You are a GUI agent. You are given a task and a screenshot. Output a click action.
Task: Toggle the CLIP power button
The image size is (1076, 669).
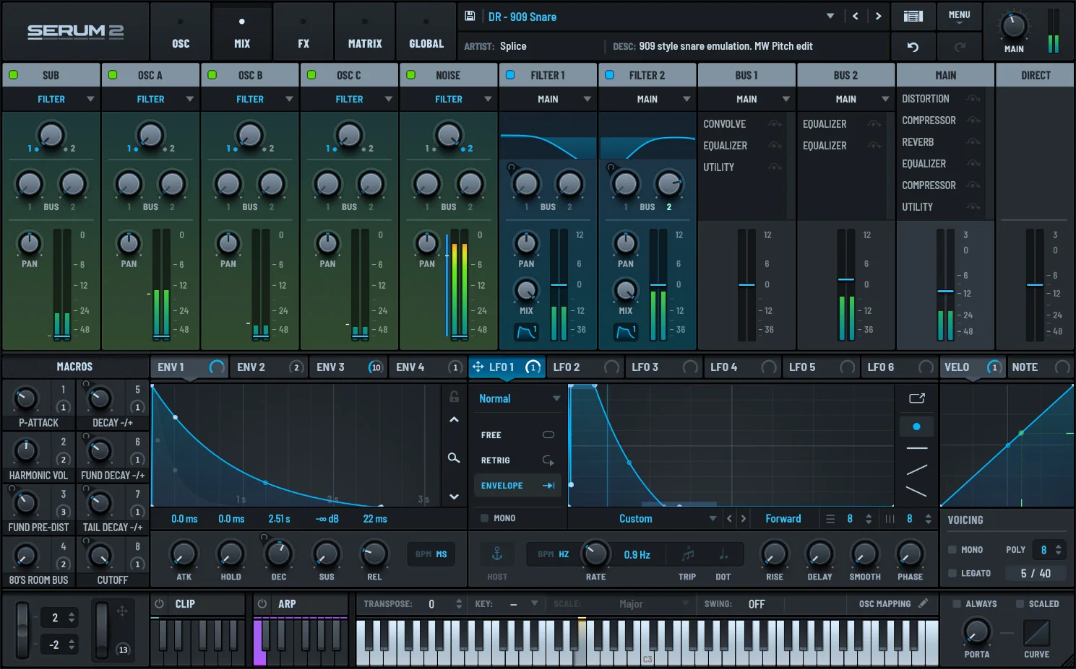[x=159, y=604]
